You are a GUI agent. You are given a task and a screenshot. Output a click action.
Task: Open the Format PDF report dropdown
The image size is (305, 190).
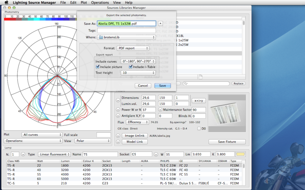pos(133,48)
